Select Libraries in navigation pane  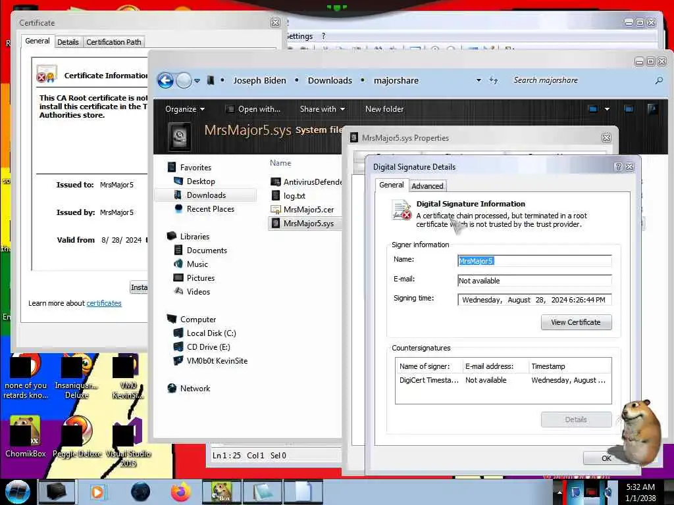tap(194, 237)
